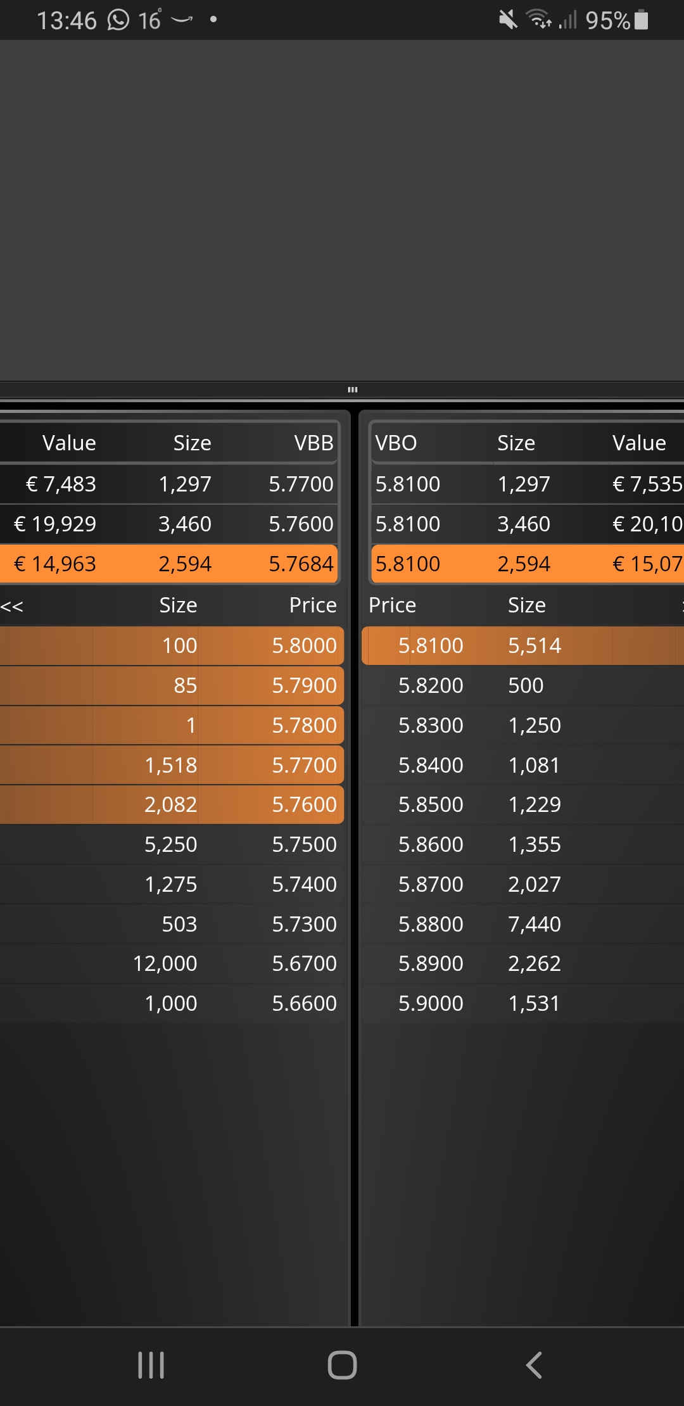
Task: Tap the Android home button
Action: (342, 1365)
